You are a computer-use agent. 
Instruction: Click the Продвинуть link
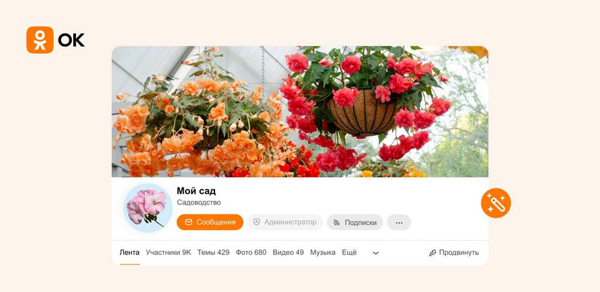(x=454, y=253)
